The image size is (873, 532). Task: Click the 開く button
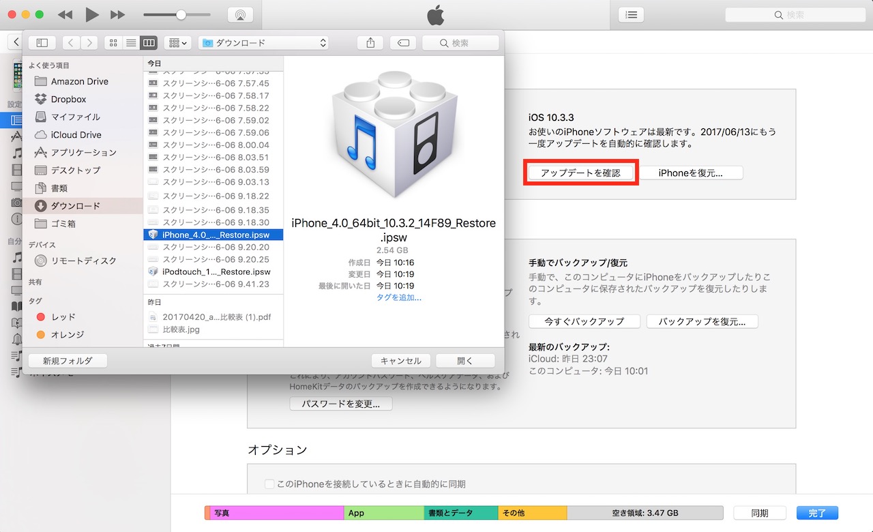click(465, 361)
